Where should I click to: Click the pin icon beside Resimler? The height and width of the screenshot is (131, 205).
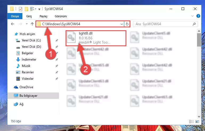point(57,72)
